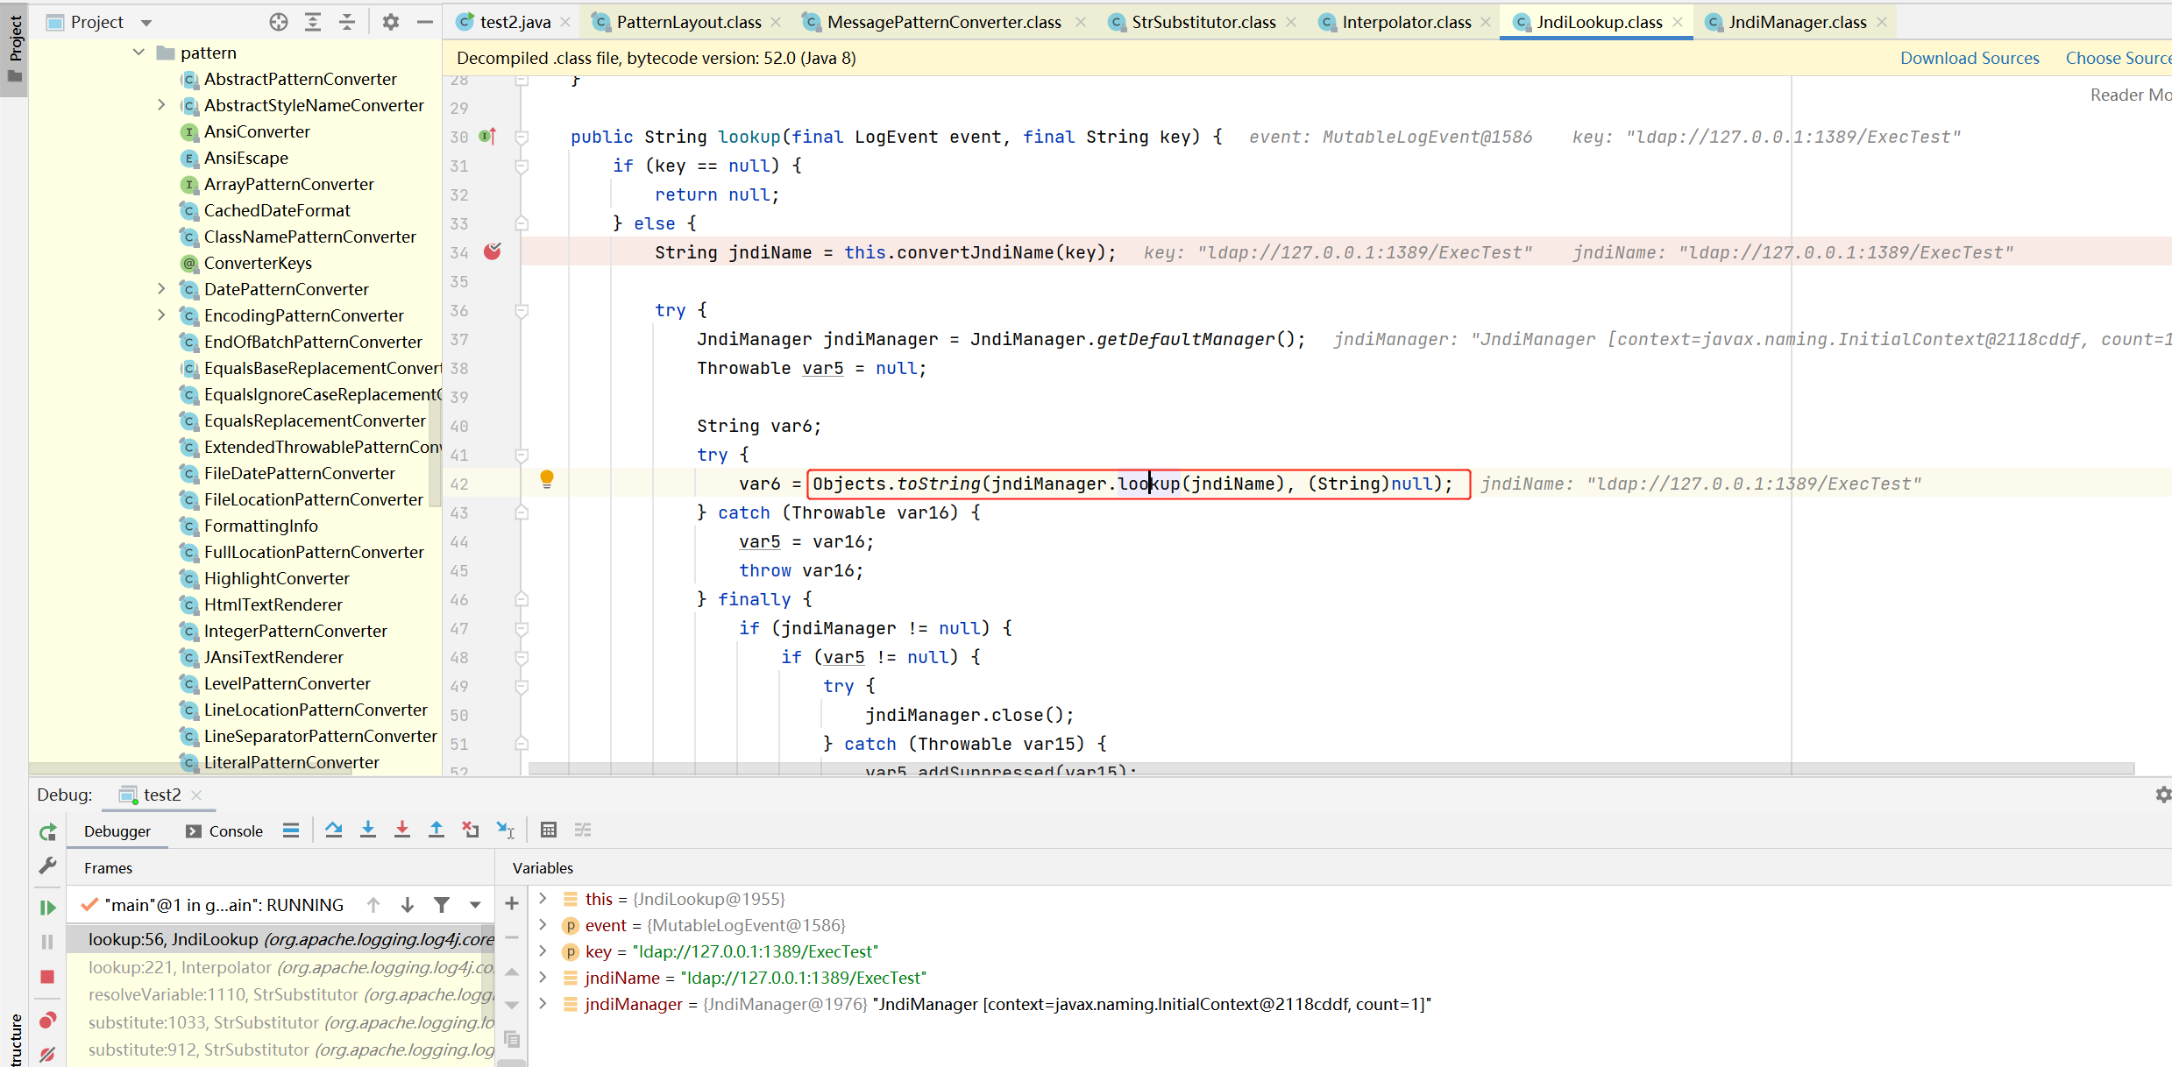Click the Step Into debugger icon

pyautogui.click(x=368, y=830)
